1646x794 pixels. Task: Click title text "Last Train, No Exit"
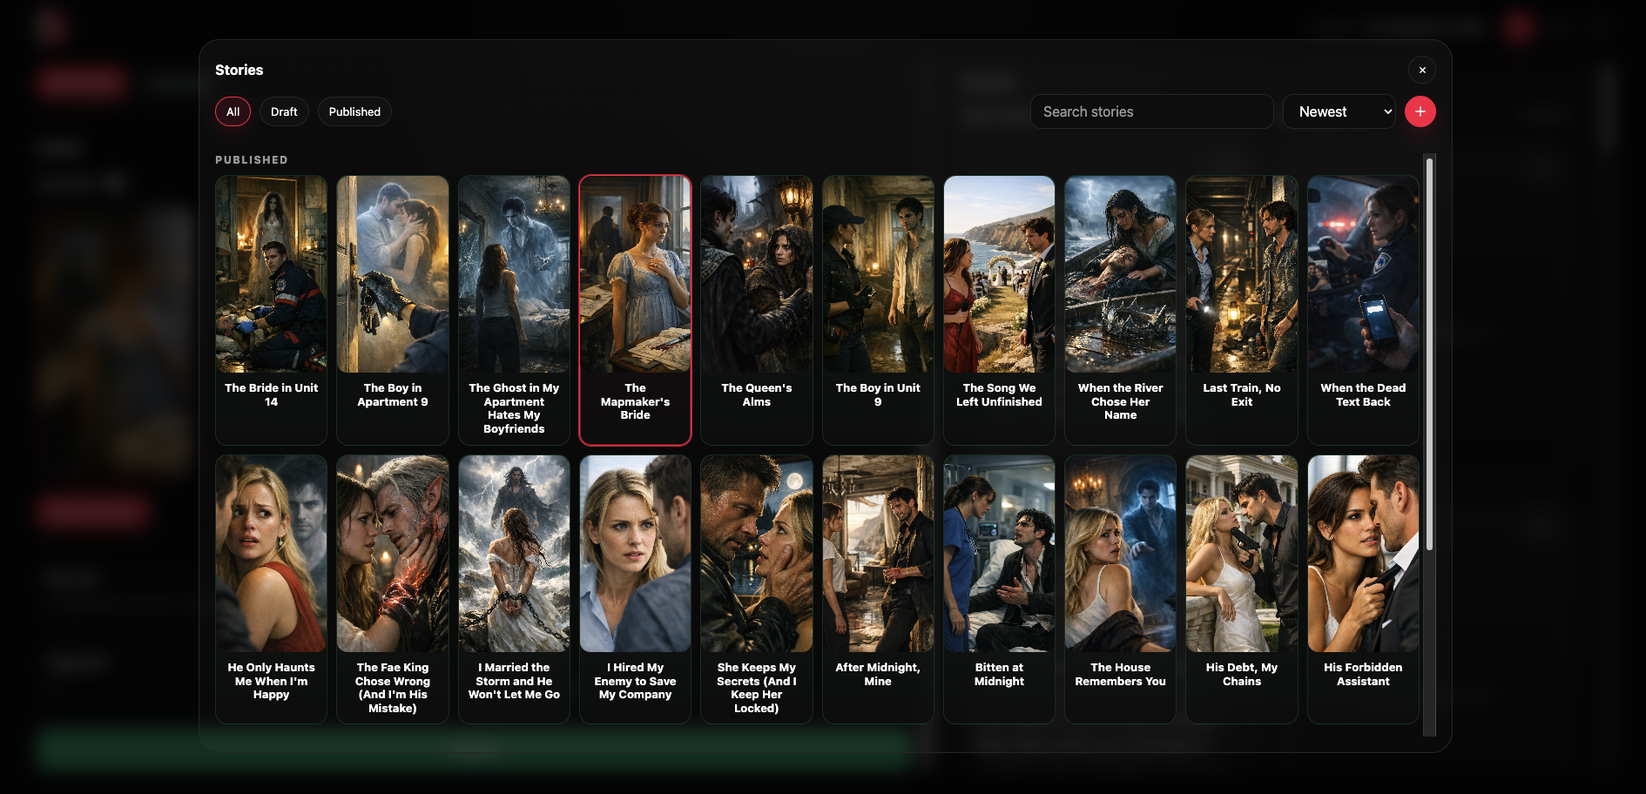coord(1242,394)
